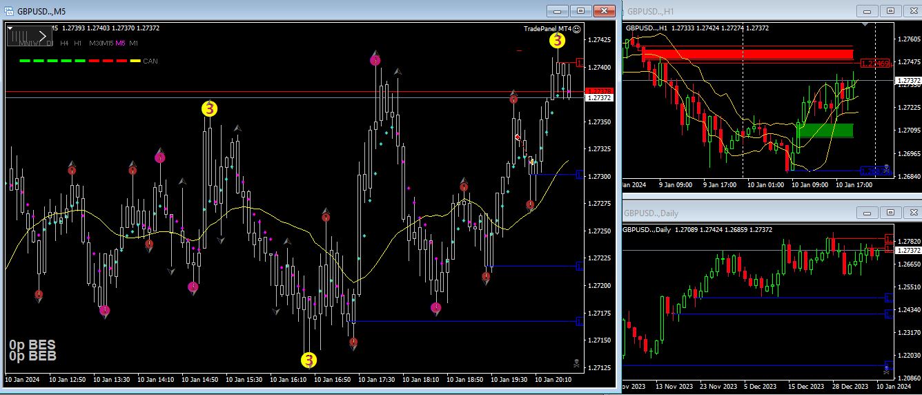Select the blue line label box at 1.27300
922x395 pixels.
coord(580,175)
